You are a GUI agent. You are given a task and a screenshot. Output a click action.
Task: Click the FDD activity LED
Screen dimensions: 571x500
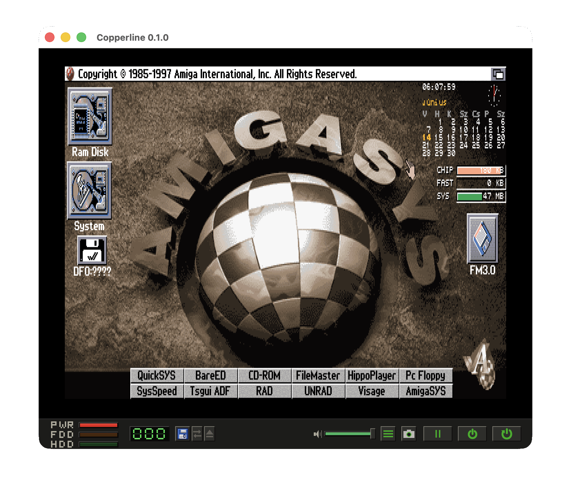click(x=99, y=435)
